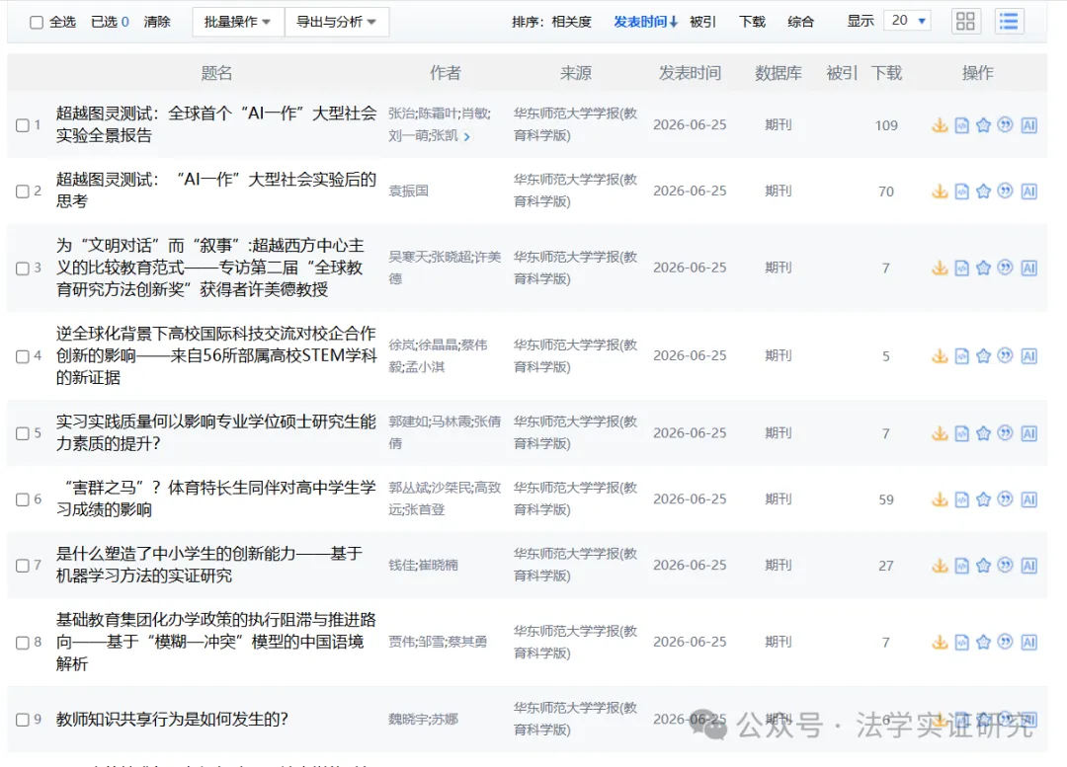Click the quote icon in row 6
The height and width of the screenshot is (767, 1067).
pyautogui.click(x=1005, y=499)
